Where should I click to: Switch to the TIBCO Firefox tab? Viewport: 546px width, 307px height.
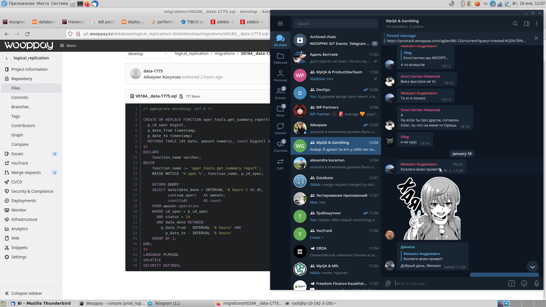point(193,22)
